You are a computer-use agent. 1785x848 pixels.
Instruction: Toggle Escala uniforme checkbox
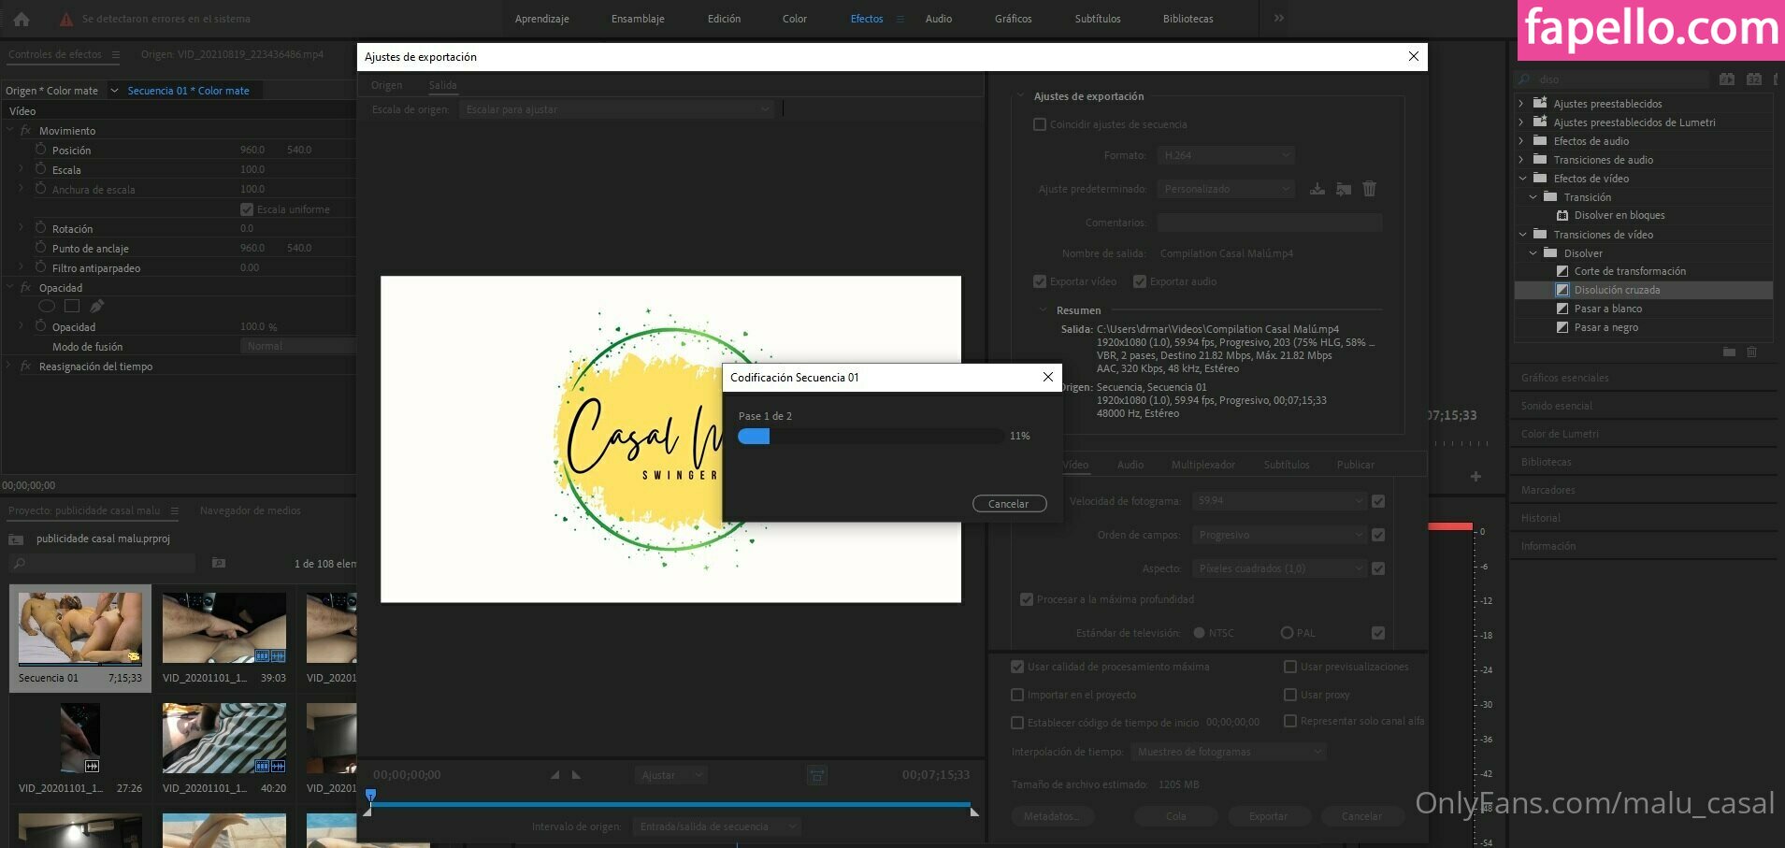(247, 209)
